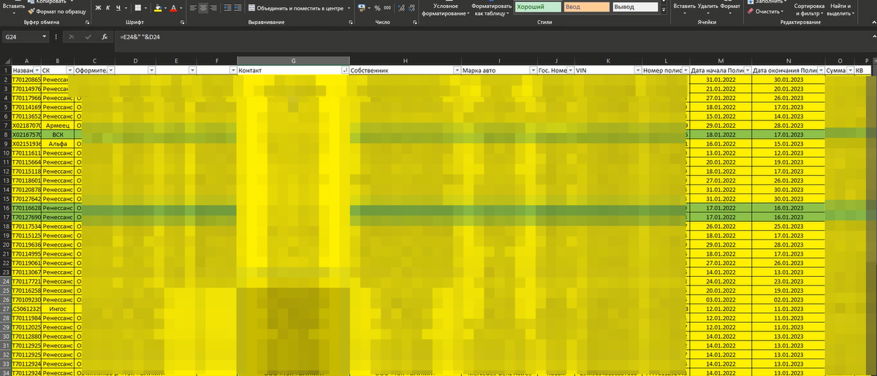Open Найти и выделить menu
The width and height of the screenshot is (877, 376).
click(840, 9)
